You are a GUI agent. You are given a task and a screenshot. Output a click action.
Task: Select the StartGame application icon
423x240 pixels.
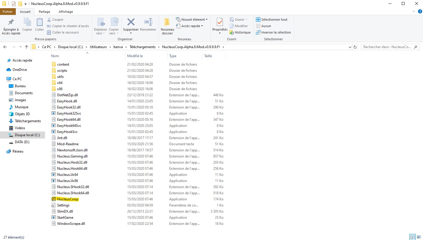pyautogui.click(x=54, y=218)
